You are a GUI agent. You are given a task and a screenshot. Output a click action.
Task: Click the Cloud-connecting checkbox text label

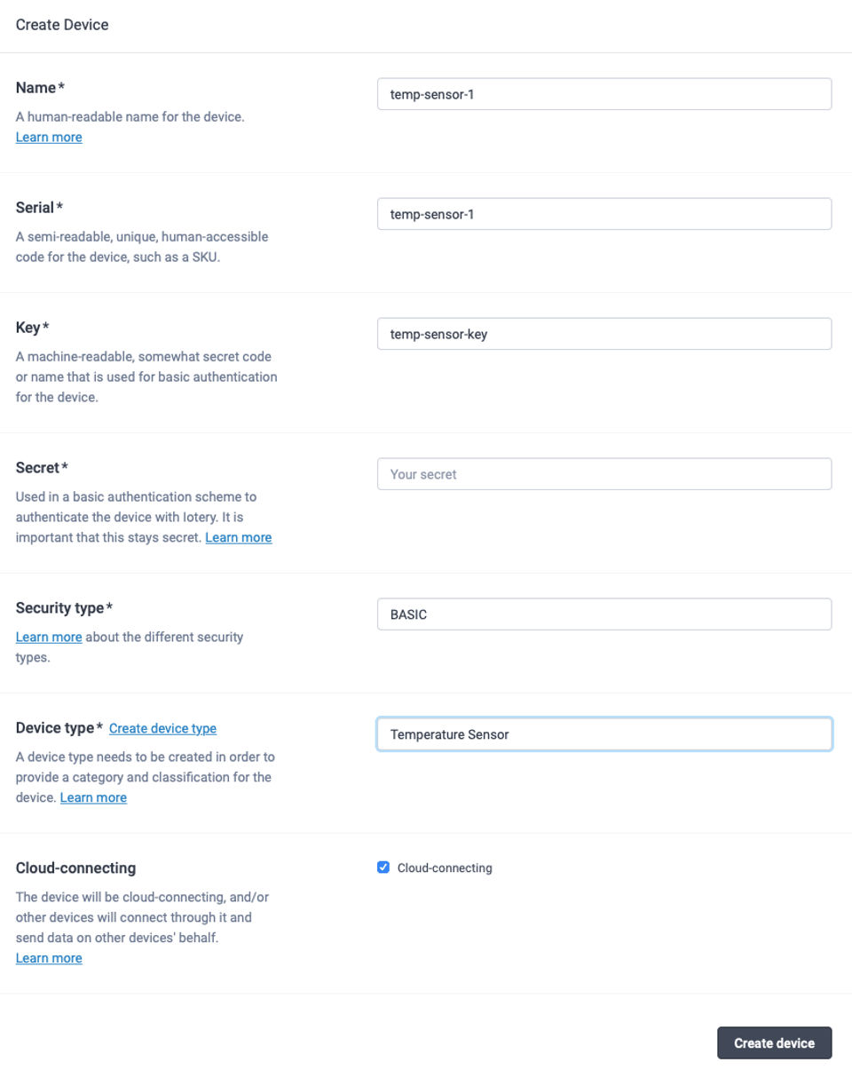445,868
